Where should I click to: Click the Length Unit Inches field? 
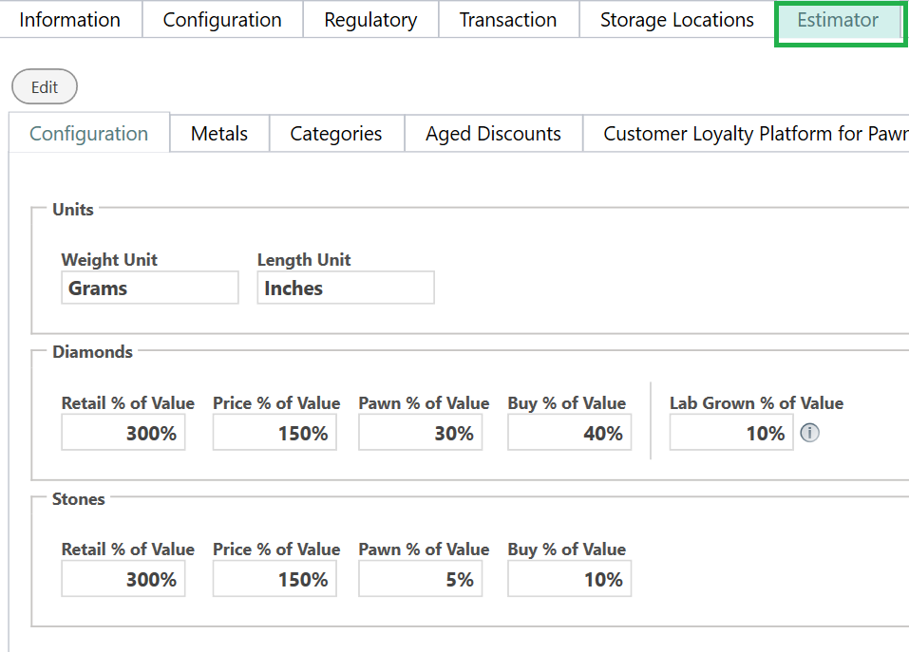346,288
